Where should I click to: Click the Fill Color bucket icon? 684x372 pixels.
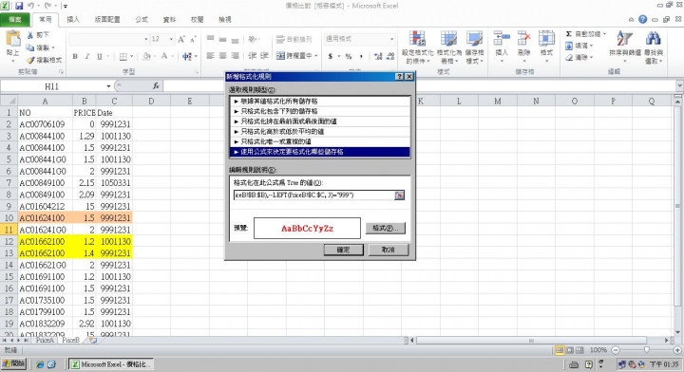pos(147,56)
